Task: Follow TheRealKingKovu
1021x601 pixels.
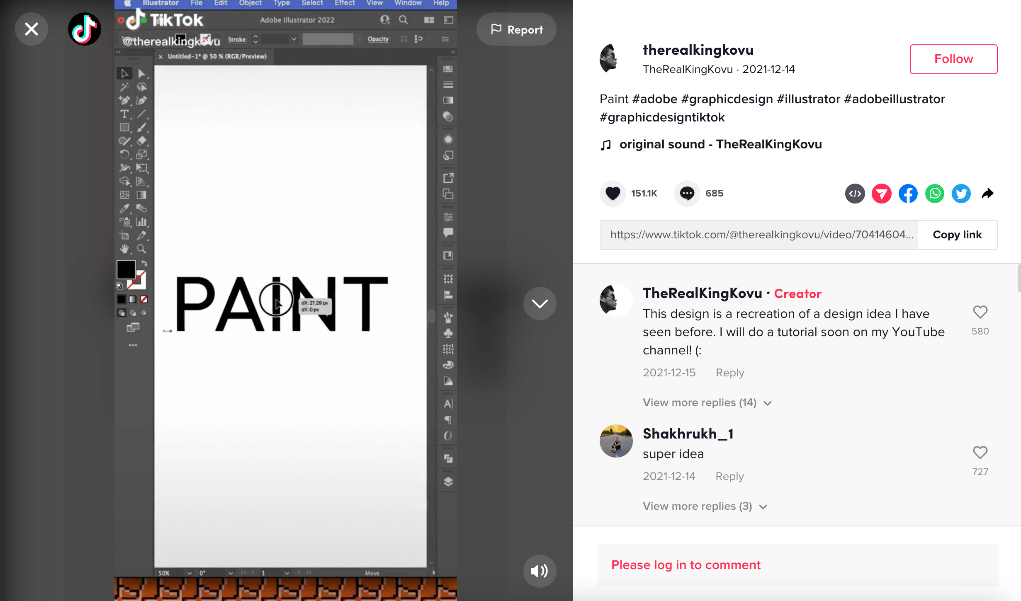Action: [x=953, y=59]
